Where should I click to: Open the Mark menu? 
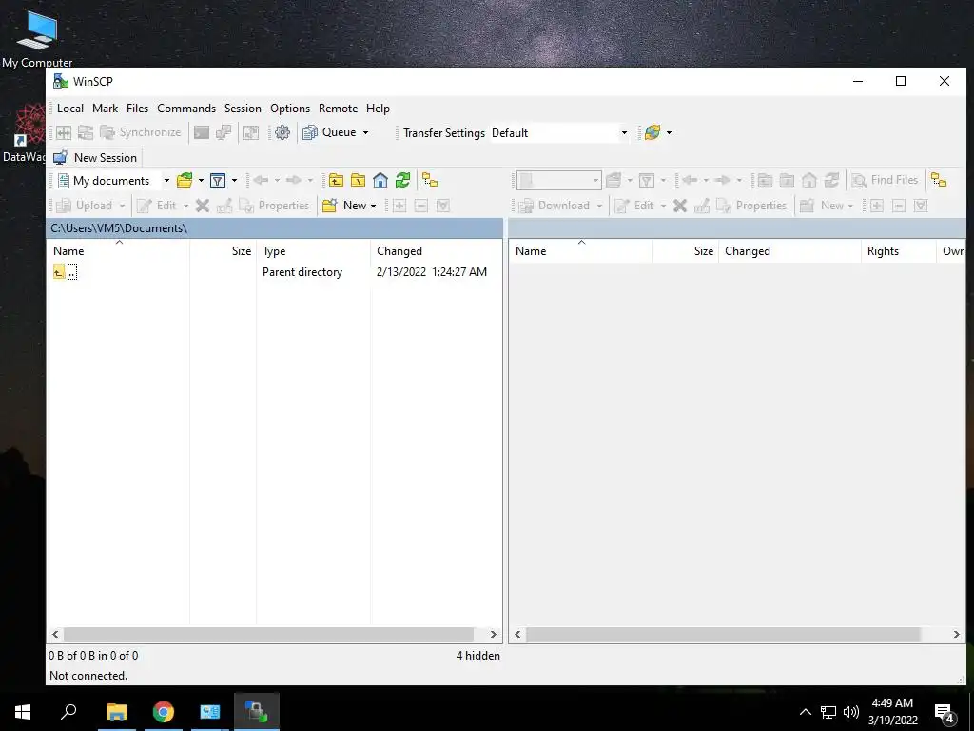105,109
